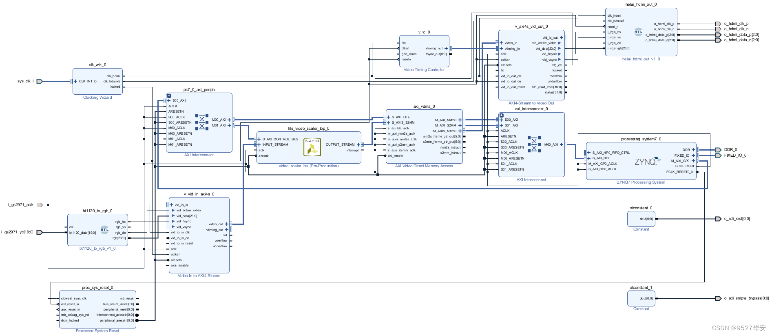Expand S_AXI_HP0 interface on processing_system7_0
Screen dimensions: 772x335
click(x=589, y=158)
